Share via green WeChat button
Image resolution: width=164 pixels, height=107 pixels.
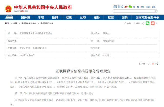pos(148,23)
